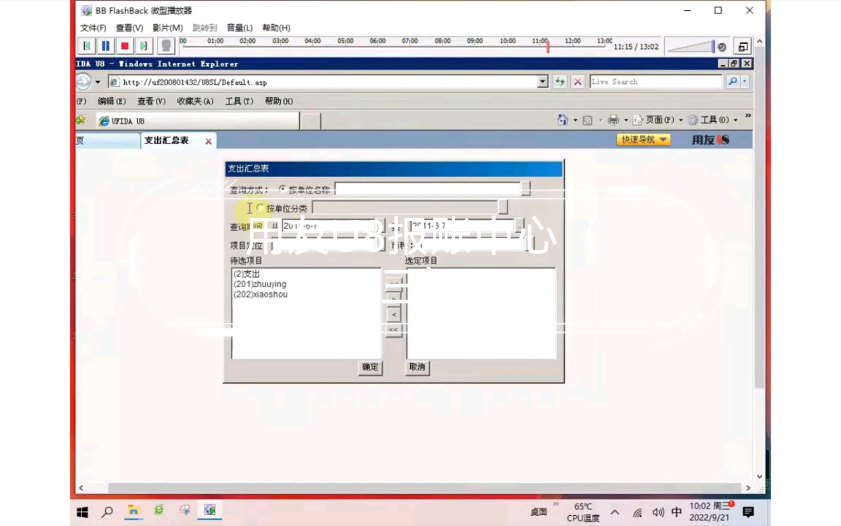Click the timeline at the 05:00 mark
Screen dimensions: 841x526
[346, 41]
